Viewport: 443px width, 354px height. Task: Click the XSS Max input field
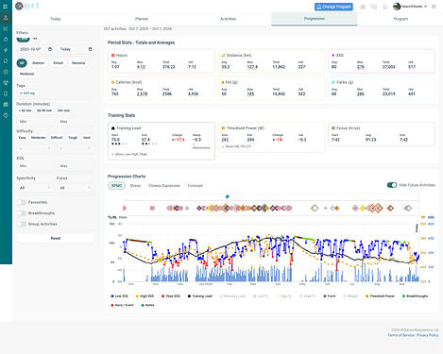(x=76, y=166)
